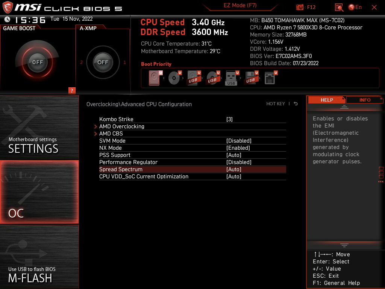Click the help panel top collapse handle
385x289 pixels.
[344, 106]
